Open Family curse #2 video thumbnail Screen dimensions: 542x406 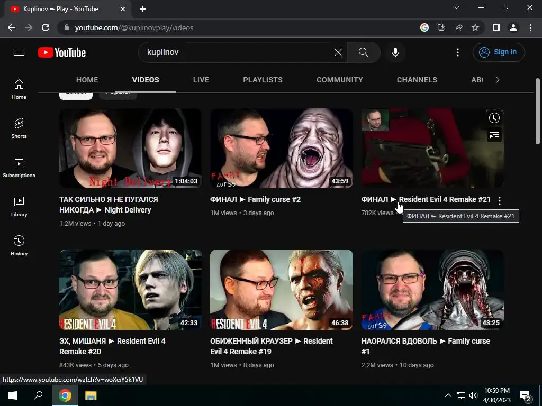click(282, 149)
